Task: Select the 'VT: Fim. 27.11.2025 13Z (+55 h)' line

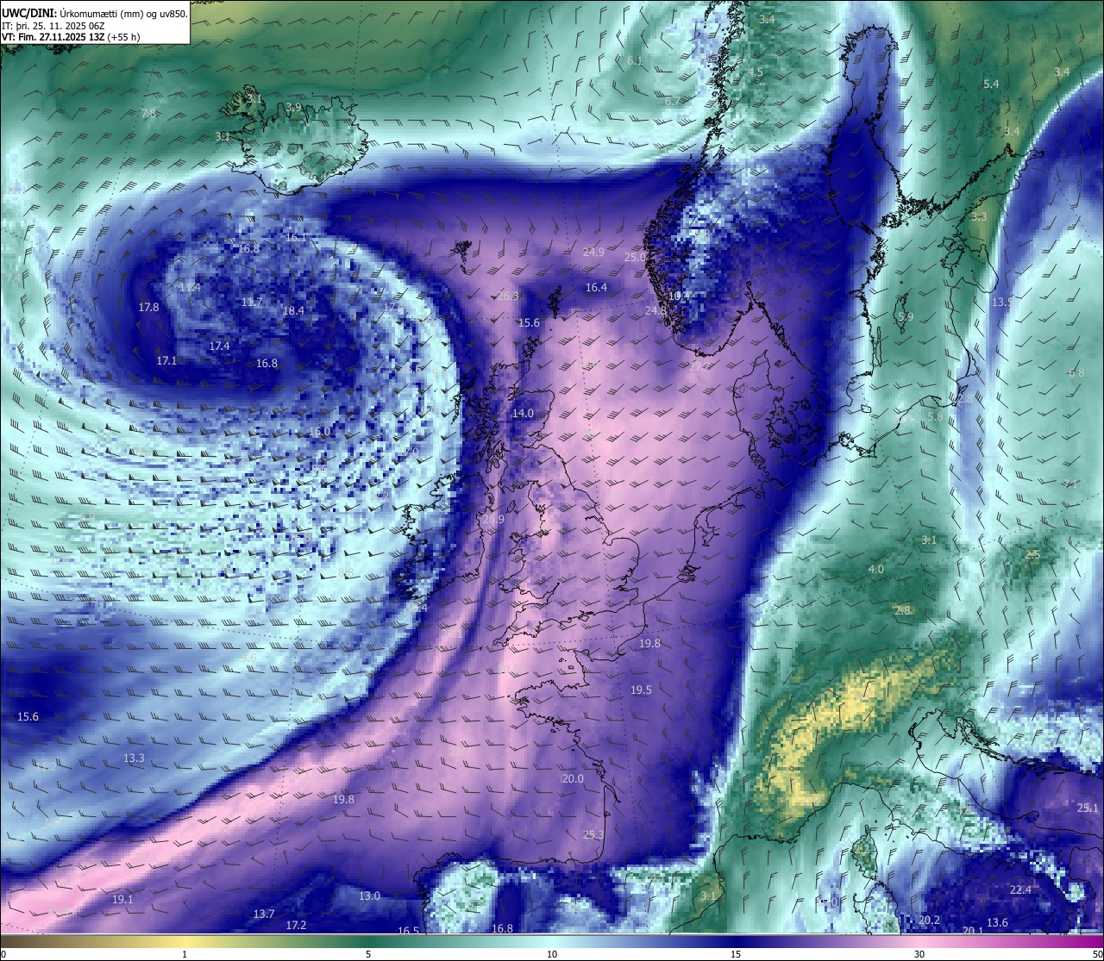Action: (71, 37)
